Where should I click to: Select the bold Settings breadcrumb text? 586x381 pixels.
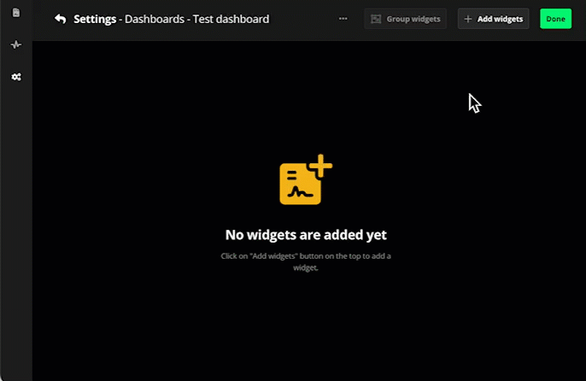(96, 19)
